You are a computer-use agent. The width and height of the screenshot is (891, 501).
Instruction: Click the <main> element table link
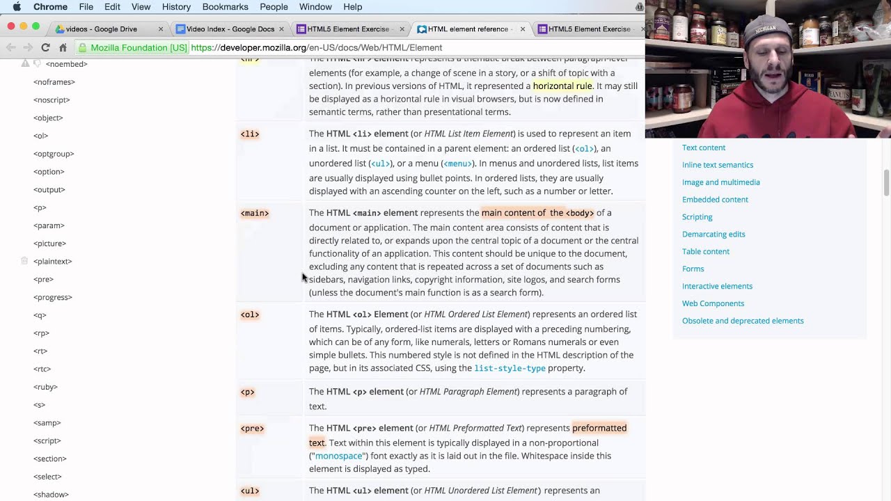click(x=255, y=214)
